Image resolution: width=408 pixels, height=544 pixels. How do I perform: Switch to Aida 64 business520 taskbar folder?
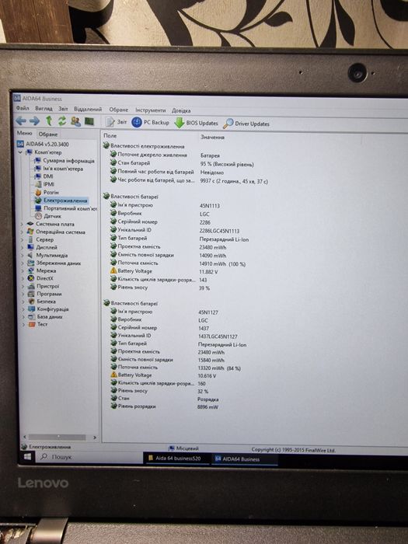[x=176, y=459]
